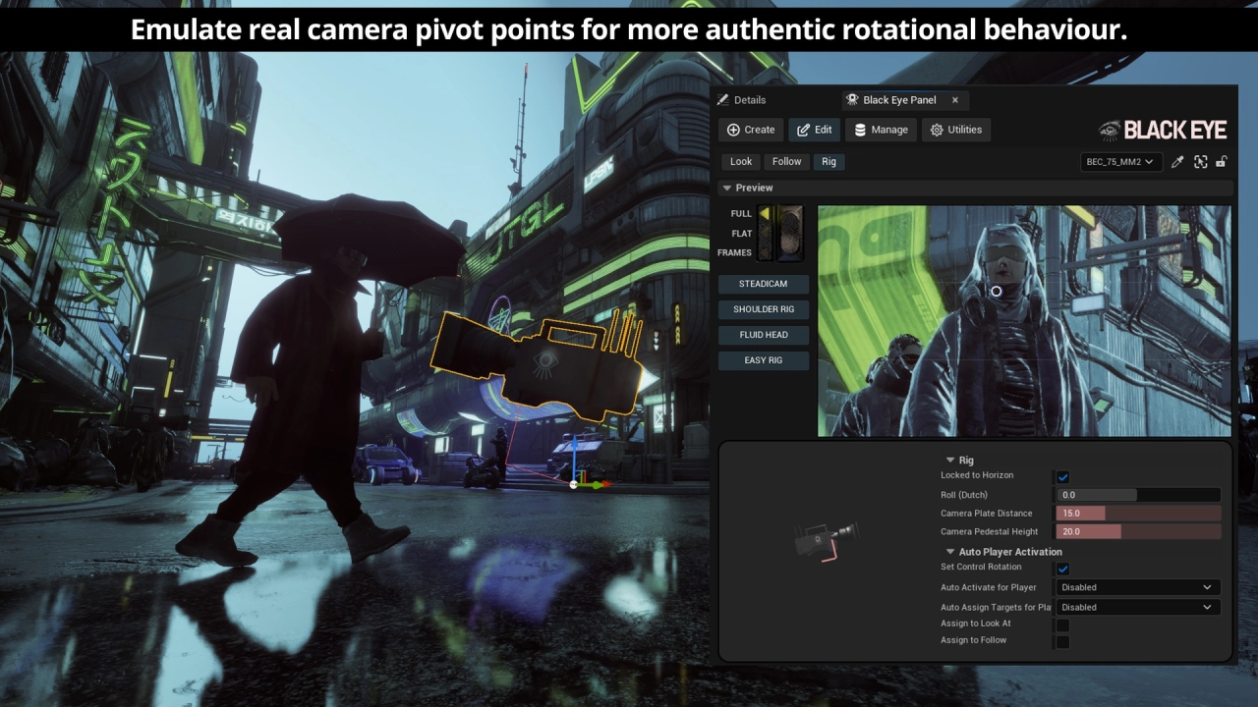Open Auto Activate for Player dropdown

(x=1137, y=587)
